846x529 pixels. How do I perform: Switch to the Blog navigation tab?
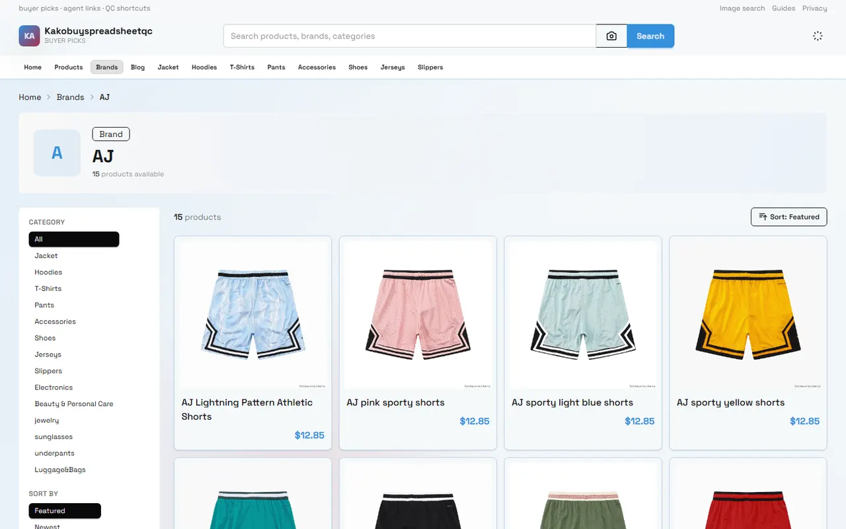pos(138,67)
